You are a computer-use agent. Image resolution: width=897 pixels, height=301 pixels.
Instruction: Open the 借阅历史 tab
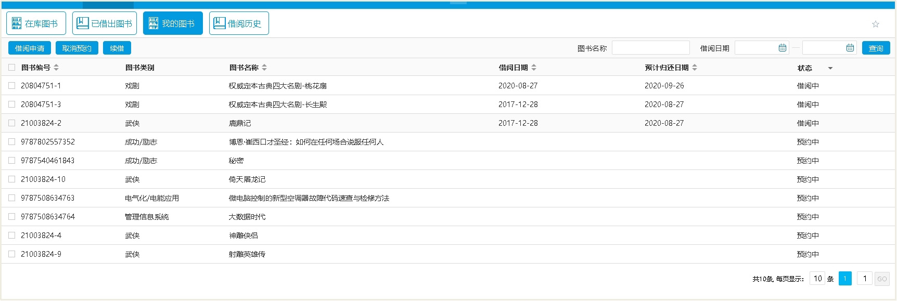click(239, 23)
